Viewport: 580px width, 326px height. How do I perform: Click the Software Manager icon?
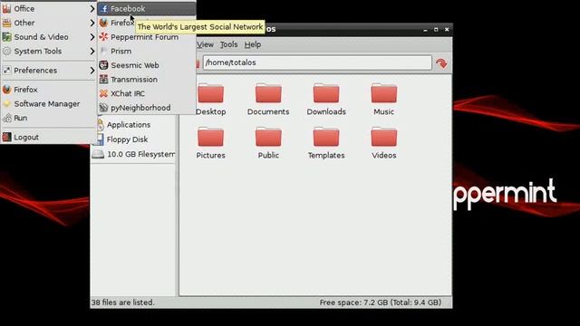[6, 104]
